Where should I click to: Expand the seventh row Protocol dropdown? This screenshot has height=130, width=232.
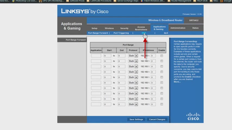click(x=133, y=88)
